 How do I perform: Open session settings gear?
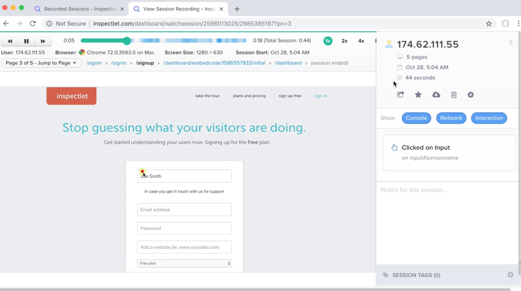[x=471, y=95]
